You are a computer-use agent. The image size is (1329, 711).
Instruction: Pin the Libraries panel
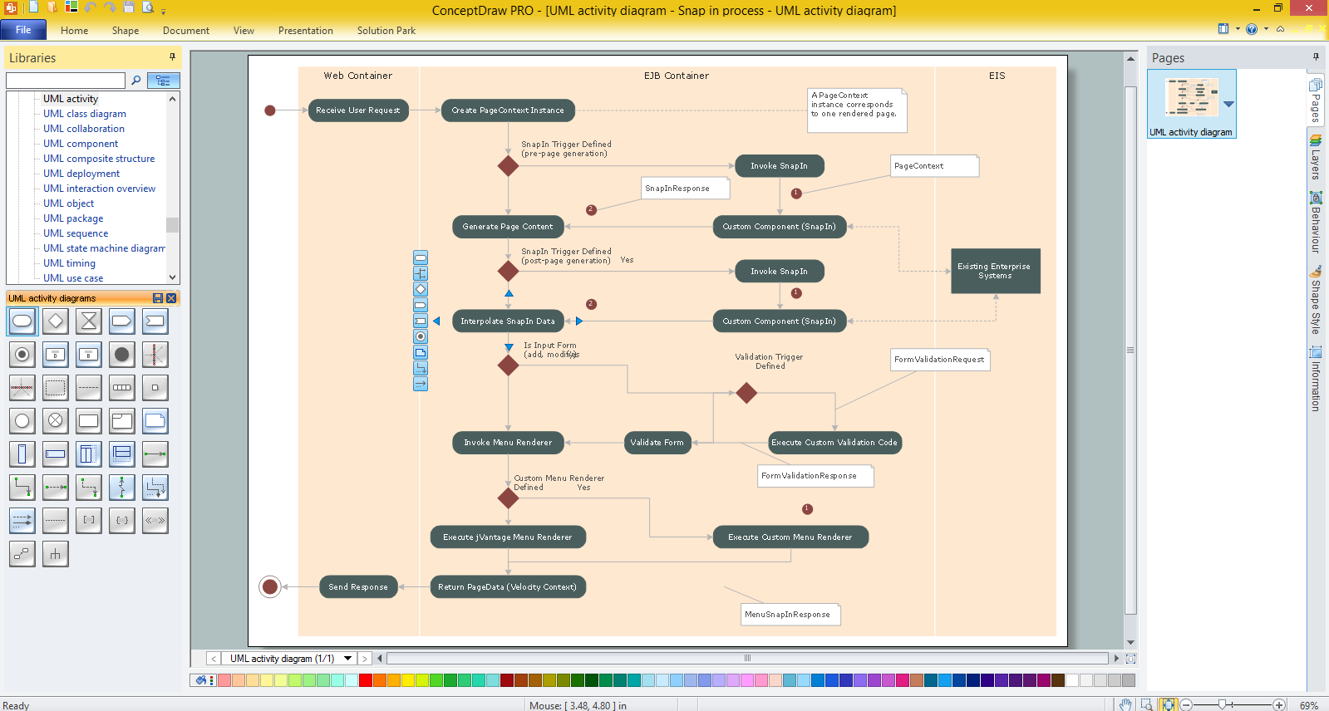coord(173,57)
